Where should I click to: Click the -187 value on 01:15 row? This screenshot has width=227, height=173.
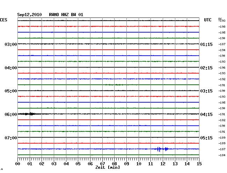coord(222,44)
